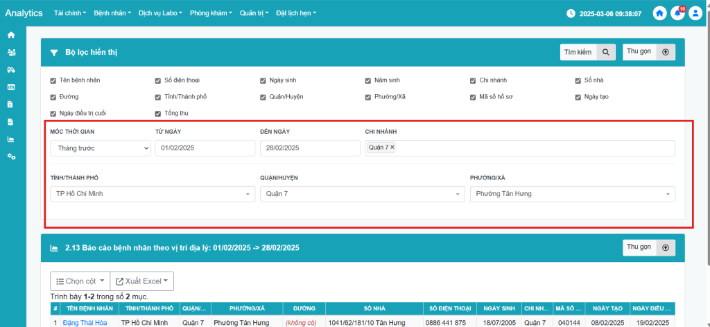710x327 pixels.
Task: Click the Tìm kiếm search button
Action: tap(587, 52)
